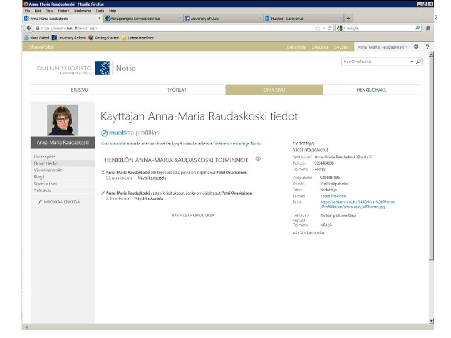
Task: Select the HENKILÖHAKU navigation tab
Action: tap(371, 90)
